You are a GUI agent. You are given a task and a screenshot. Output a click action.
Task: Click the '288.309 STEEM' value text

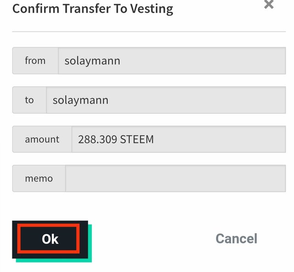coord(116,139)
